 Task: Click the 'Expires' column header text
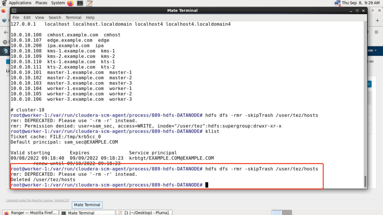(80, 153)
